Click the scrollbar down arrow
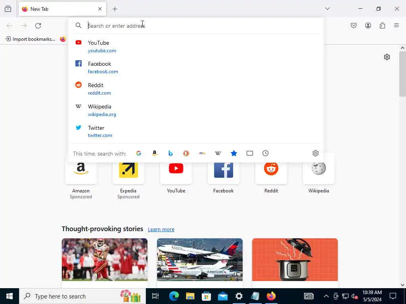Viewport: 406px width, 304px height. click(x=402, y=285)
